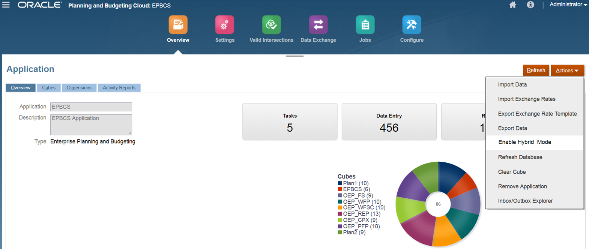589x249 pixels.
Task: Switch to the Activity Reports tab
Action: point(119,88)
